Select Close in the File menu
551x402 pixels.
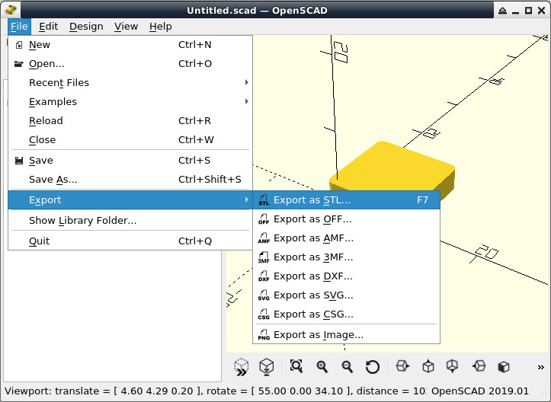pos(130,139)
